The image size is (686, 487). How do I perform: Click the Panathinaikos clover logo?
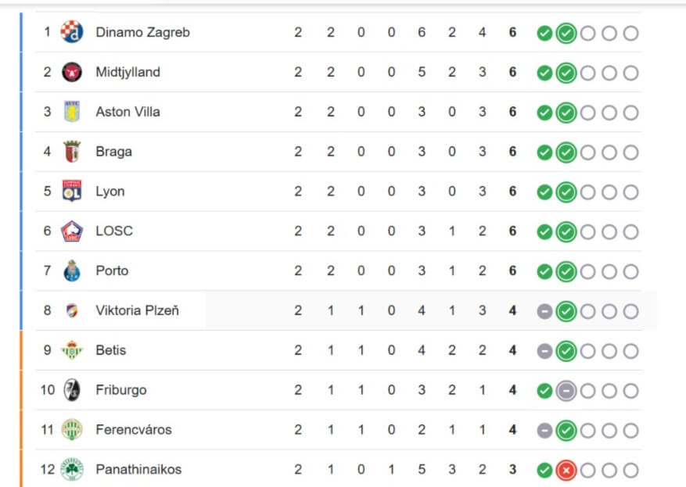[72, 469]
